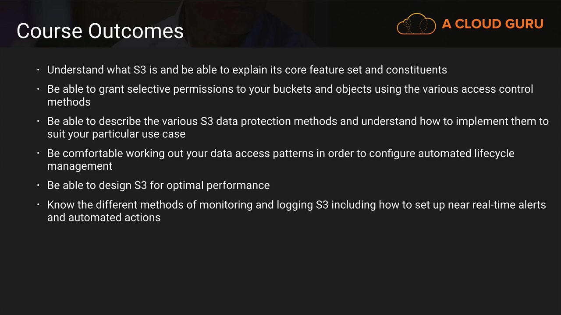The image size is (561, 315).
Task: Select the S3 data protection methods text line
Action: tap(298, 121)
